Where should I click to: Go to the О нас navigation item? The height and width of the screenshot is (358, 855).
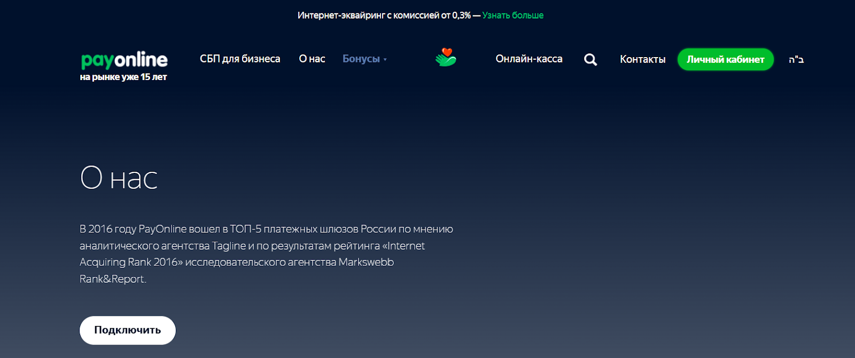[x=312, y=59]
